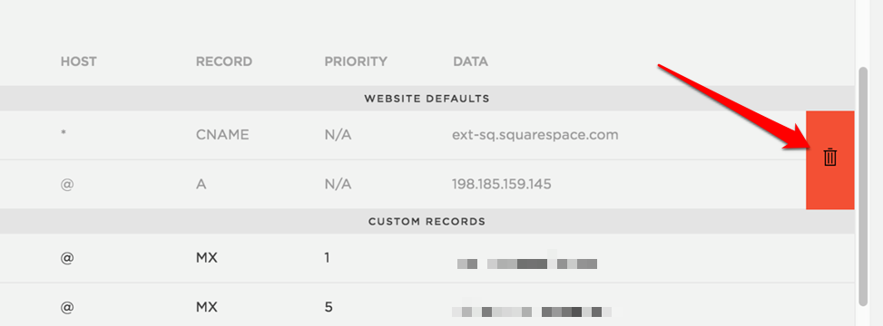The image size is (883, 326).
Task: Click the blurred data of priority 1 MX record
Action: coord(526,263)
